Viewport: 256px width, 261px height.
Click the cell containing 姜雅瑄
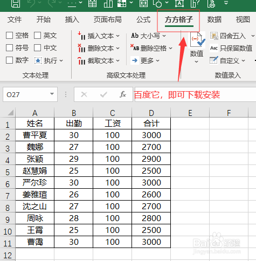(35, 195)
